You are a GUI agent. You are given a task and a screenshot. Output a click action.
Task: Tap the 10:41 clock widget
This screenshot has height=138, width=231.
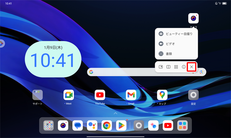coord(53,59)
